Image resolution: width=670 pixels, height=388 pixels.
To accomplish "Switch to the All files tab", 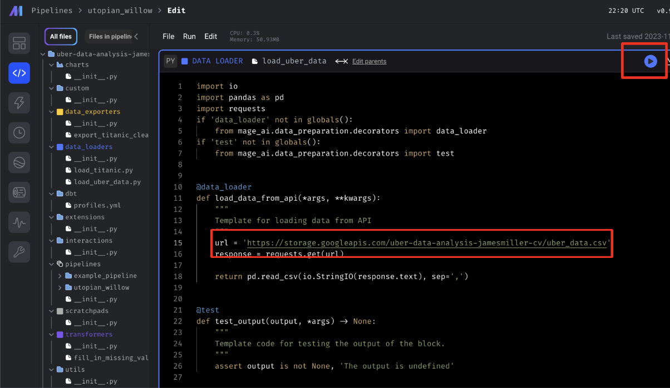I will [61, 37].
